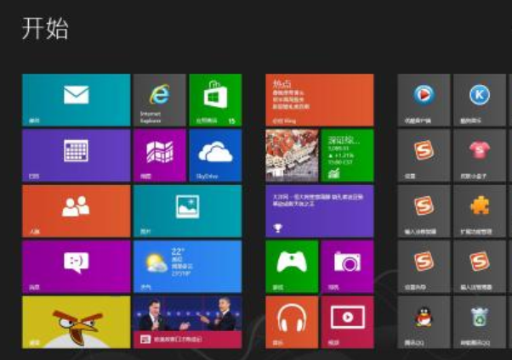Open the Messaging tile with the smiley bubble
Image resolution: width=512 pixels, height=360 pixels.
[76, 267]
